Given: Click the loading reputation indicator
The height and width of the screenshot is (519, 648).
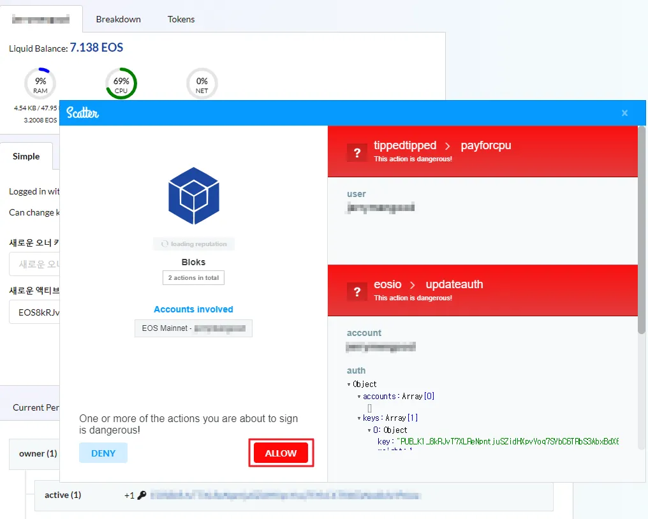Looking at the screenshot, I should point(193,244).
